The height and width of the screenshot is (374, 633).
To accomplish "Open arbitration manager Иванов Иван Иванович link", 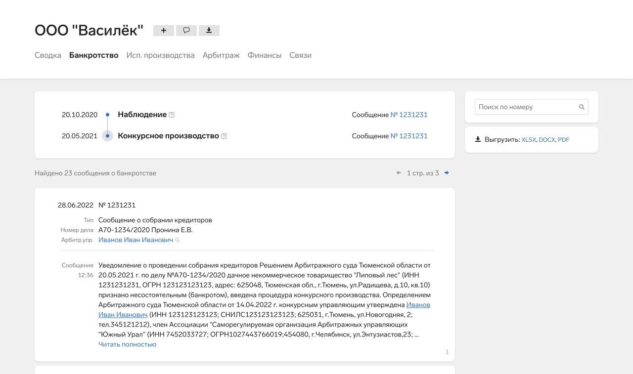I will pos(136,240).
